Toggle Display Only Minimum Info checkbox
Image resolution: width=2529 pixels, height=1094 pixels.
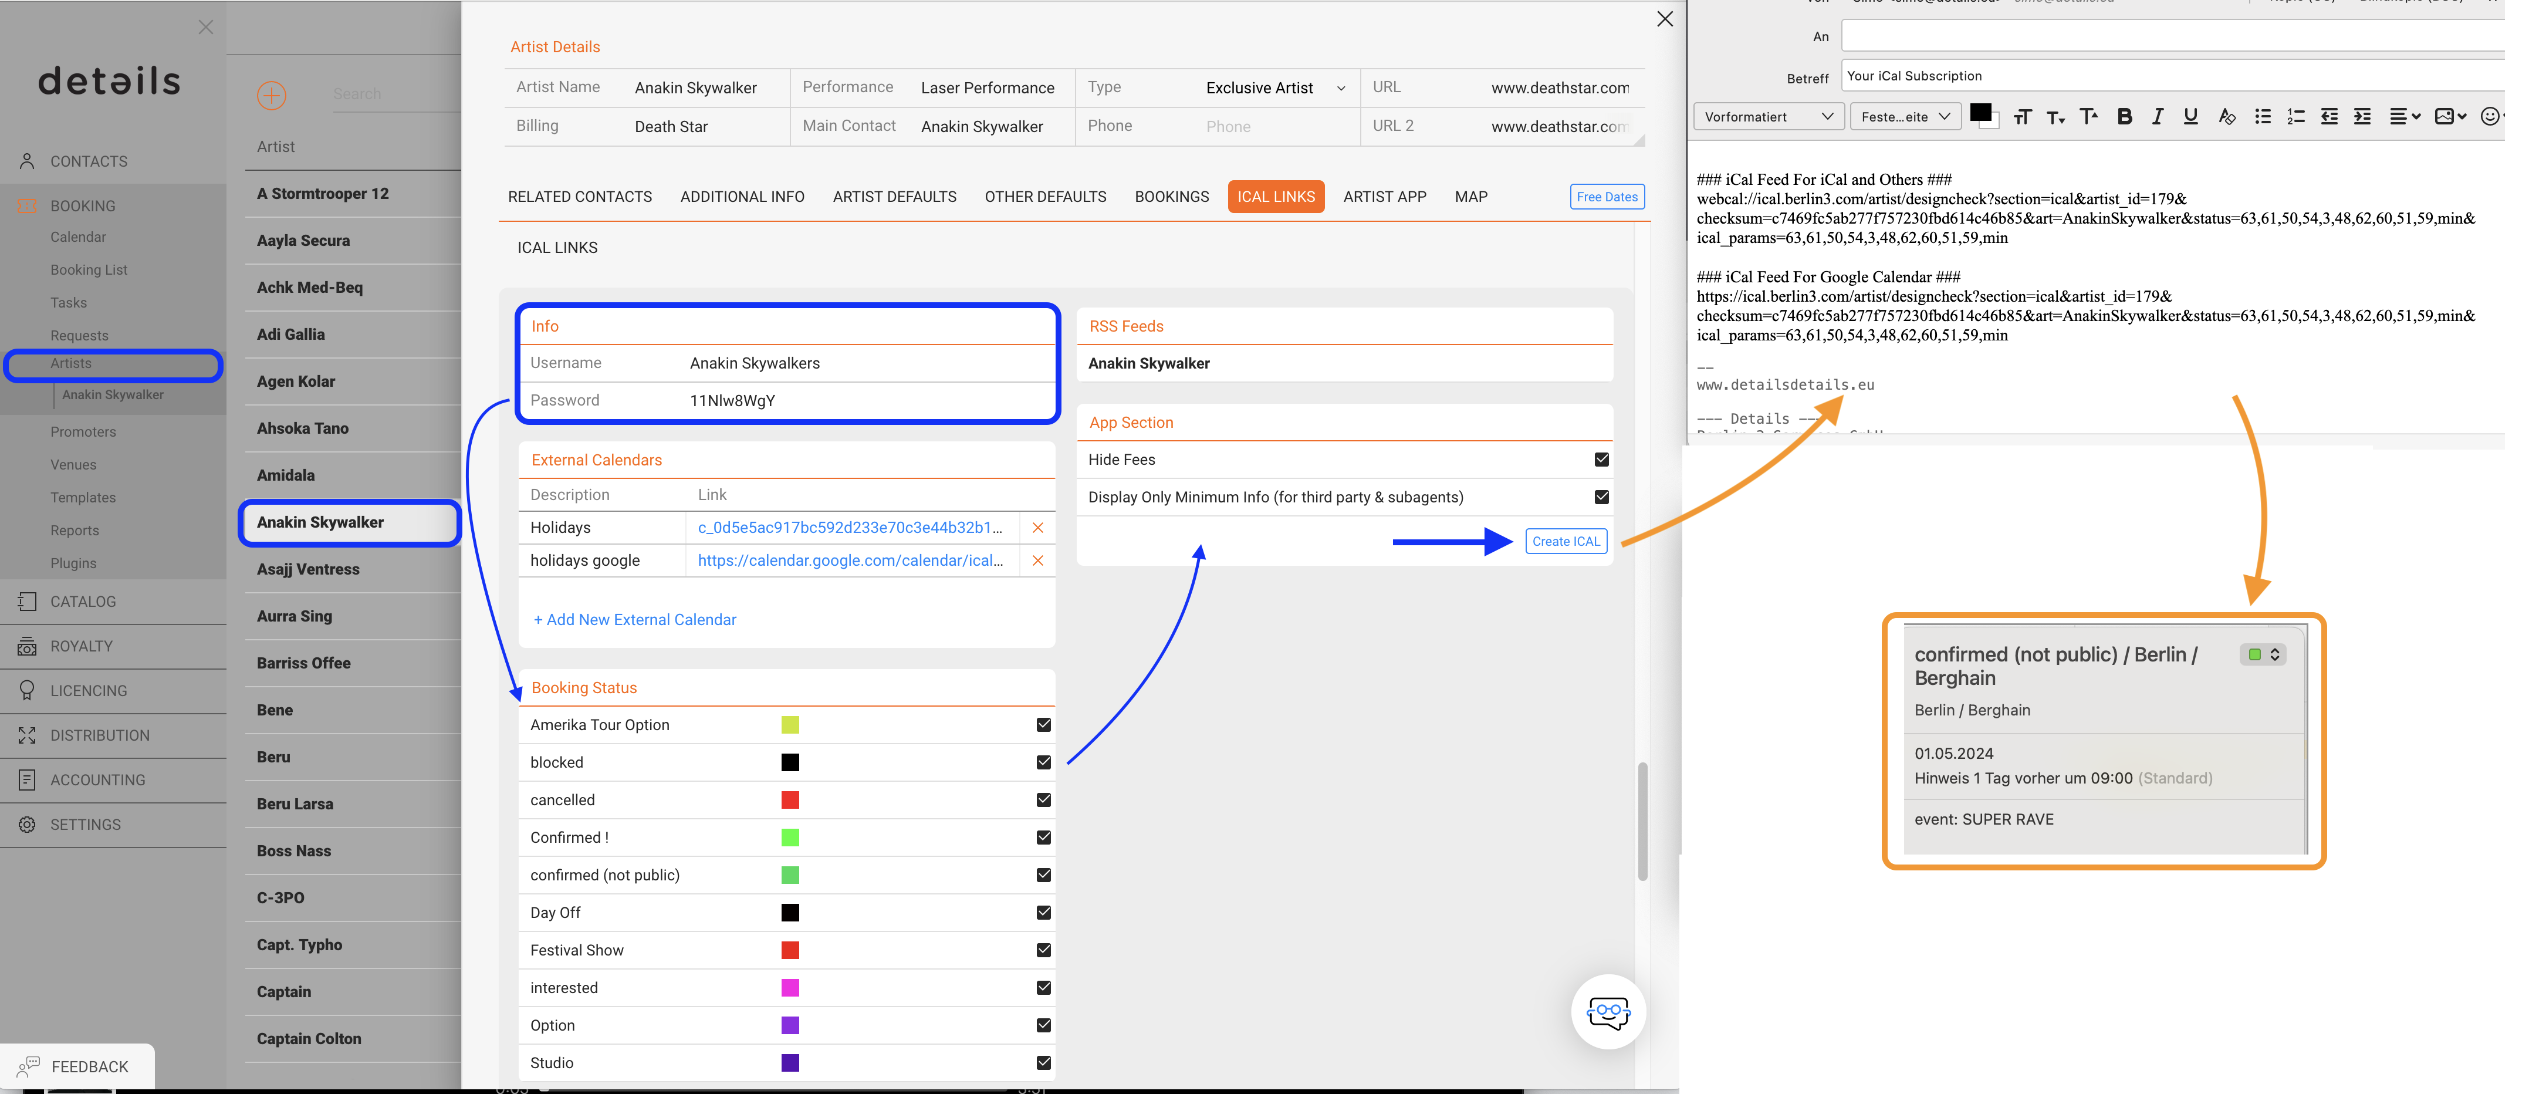point(1601,497)
